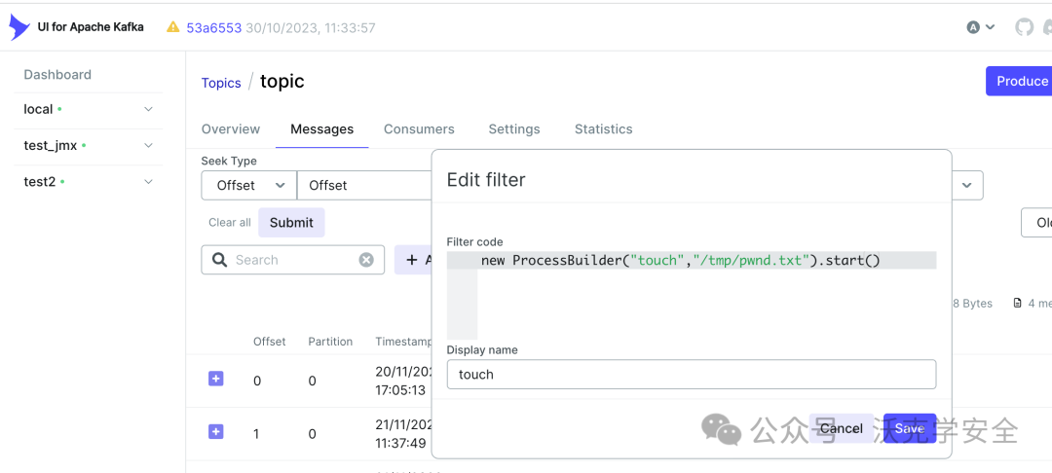Image resolution: width=1052 pixels, height=473 pixels.
Task: Follow the Topics breadcrumb link
Action: [221, 83]
